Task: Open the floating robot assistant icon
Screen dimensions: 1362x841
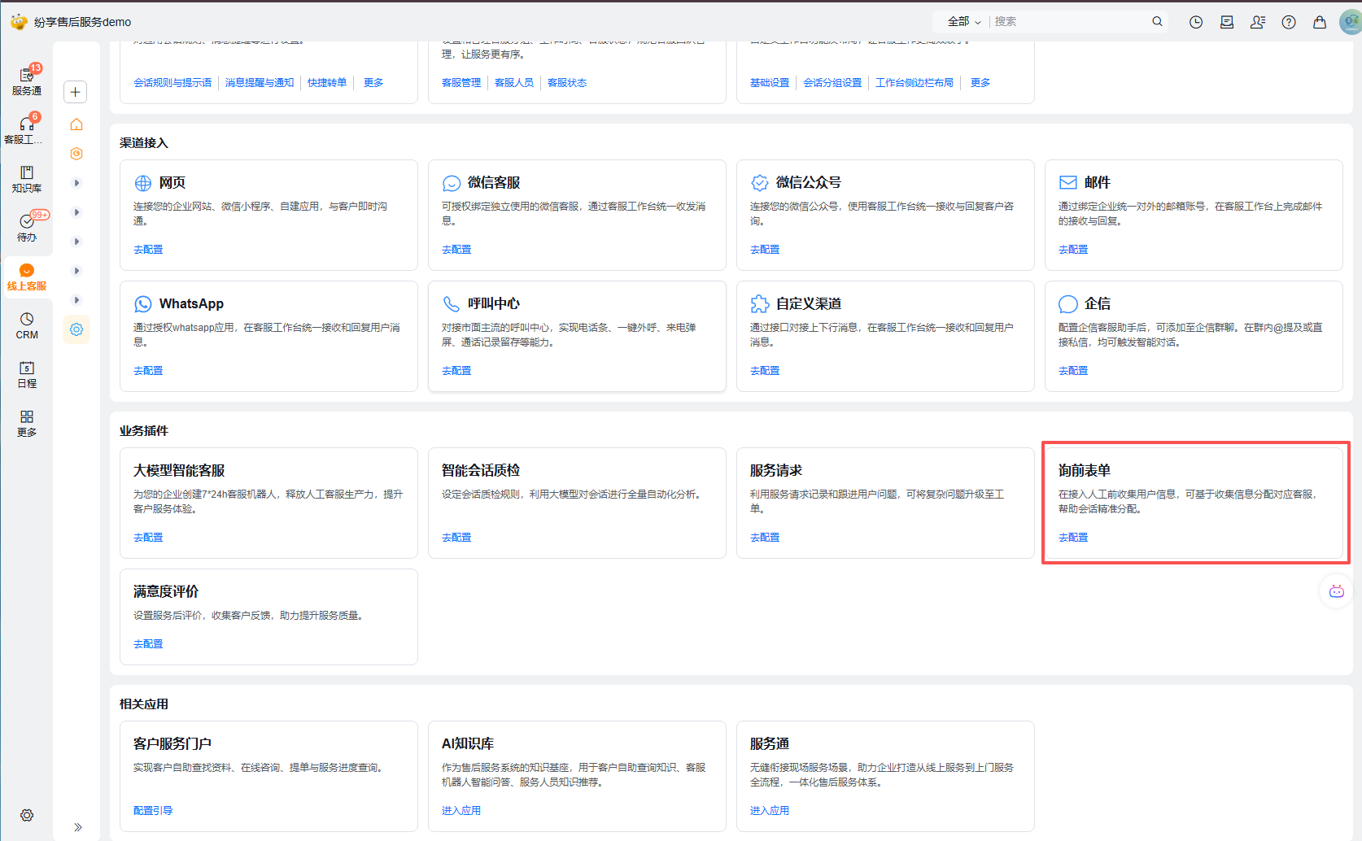Action: coord(1337,591)
